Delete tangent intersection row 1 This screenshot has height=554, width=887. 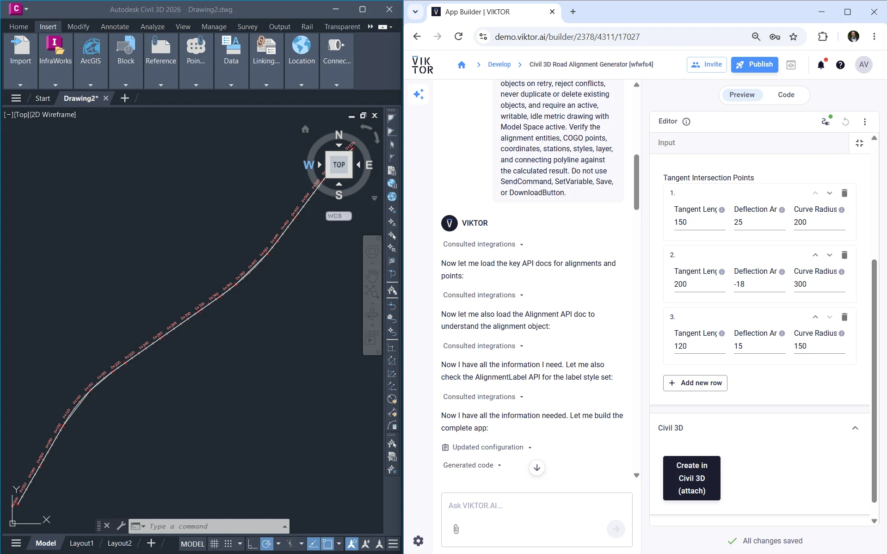[x=844, y=193]
